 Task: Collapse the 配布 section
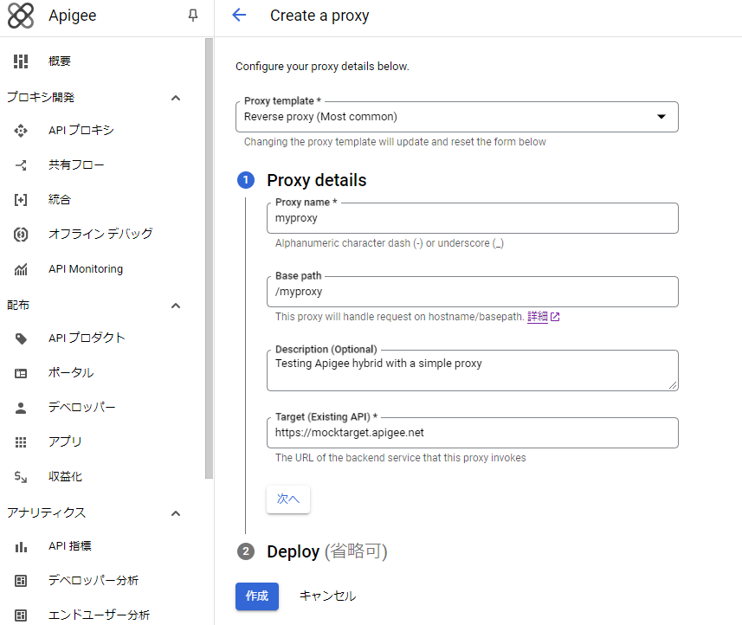[x=176, y=306]
